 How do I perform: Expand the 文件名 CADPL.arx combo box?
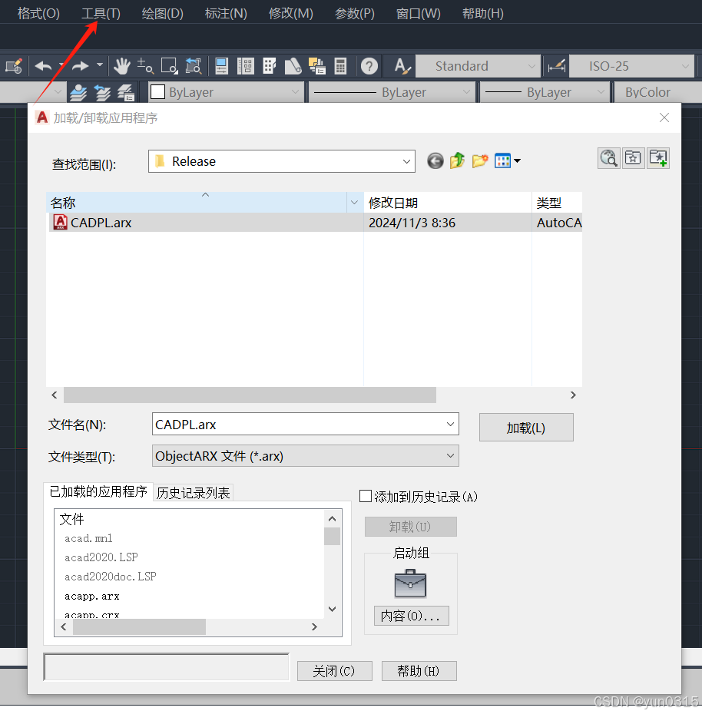tap(450, 425)
